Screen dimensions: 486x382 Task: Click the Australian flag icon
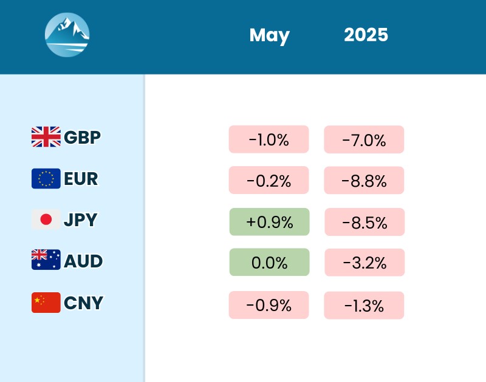coord(46,261)
